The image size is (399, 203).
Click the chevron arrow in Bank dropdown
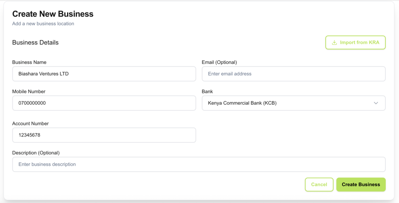click(x=376, y=103)
